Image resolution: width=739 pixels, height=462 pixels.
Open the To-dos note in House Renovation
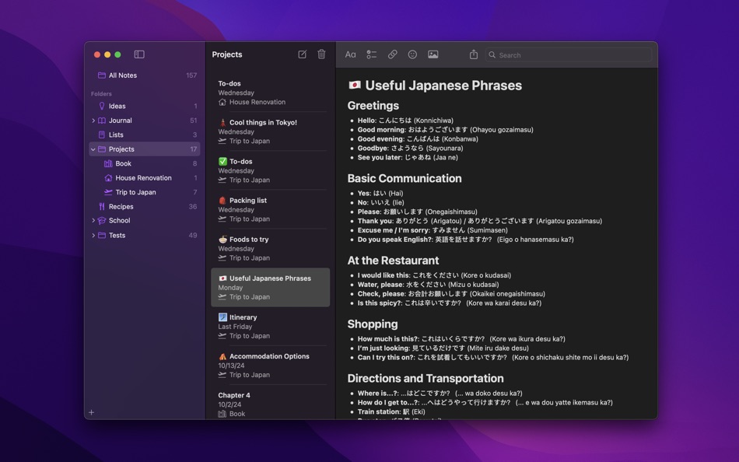click(271, 93)
